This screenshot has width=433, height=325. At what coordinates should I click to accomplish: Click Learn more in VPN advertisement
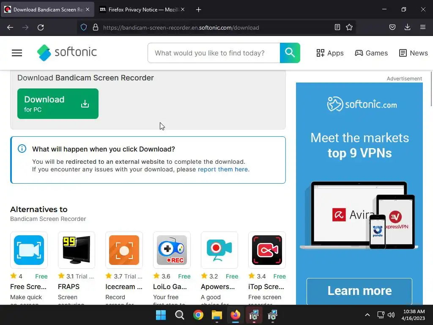coord(359,291)
